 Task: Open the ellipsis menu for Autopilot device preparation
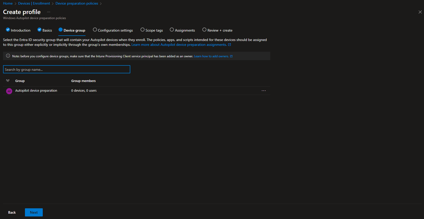pos(263,91)
